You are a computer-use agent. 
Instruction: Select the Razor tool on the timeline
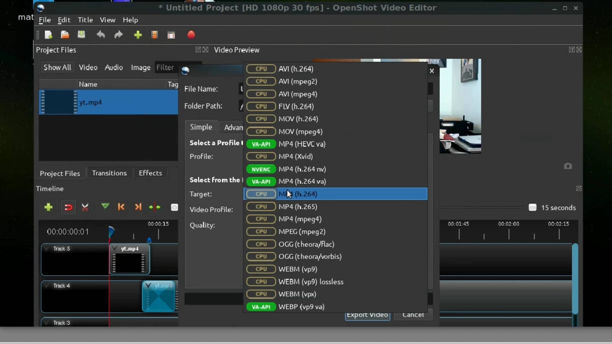[85, 207]
